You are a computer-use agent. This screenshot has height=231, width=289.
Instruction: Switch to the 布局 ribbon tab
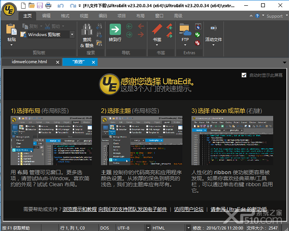141,16
